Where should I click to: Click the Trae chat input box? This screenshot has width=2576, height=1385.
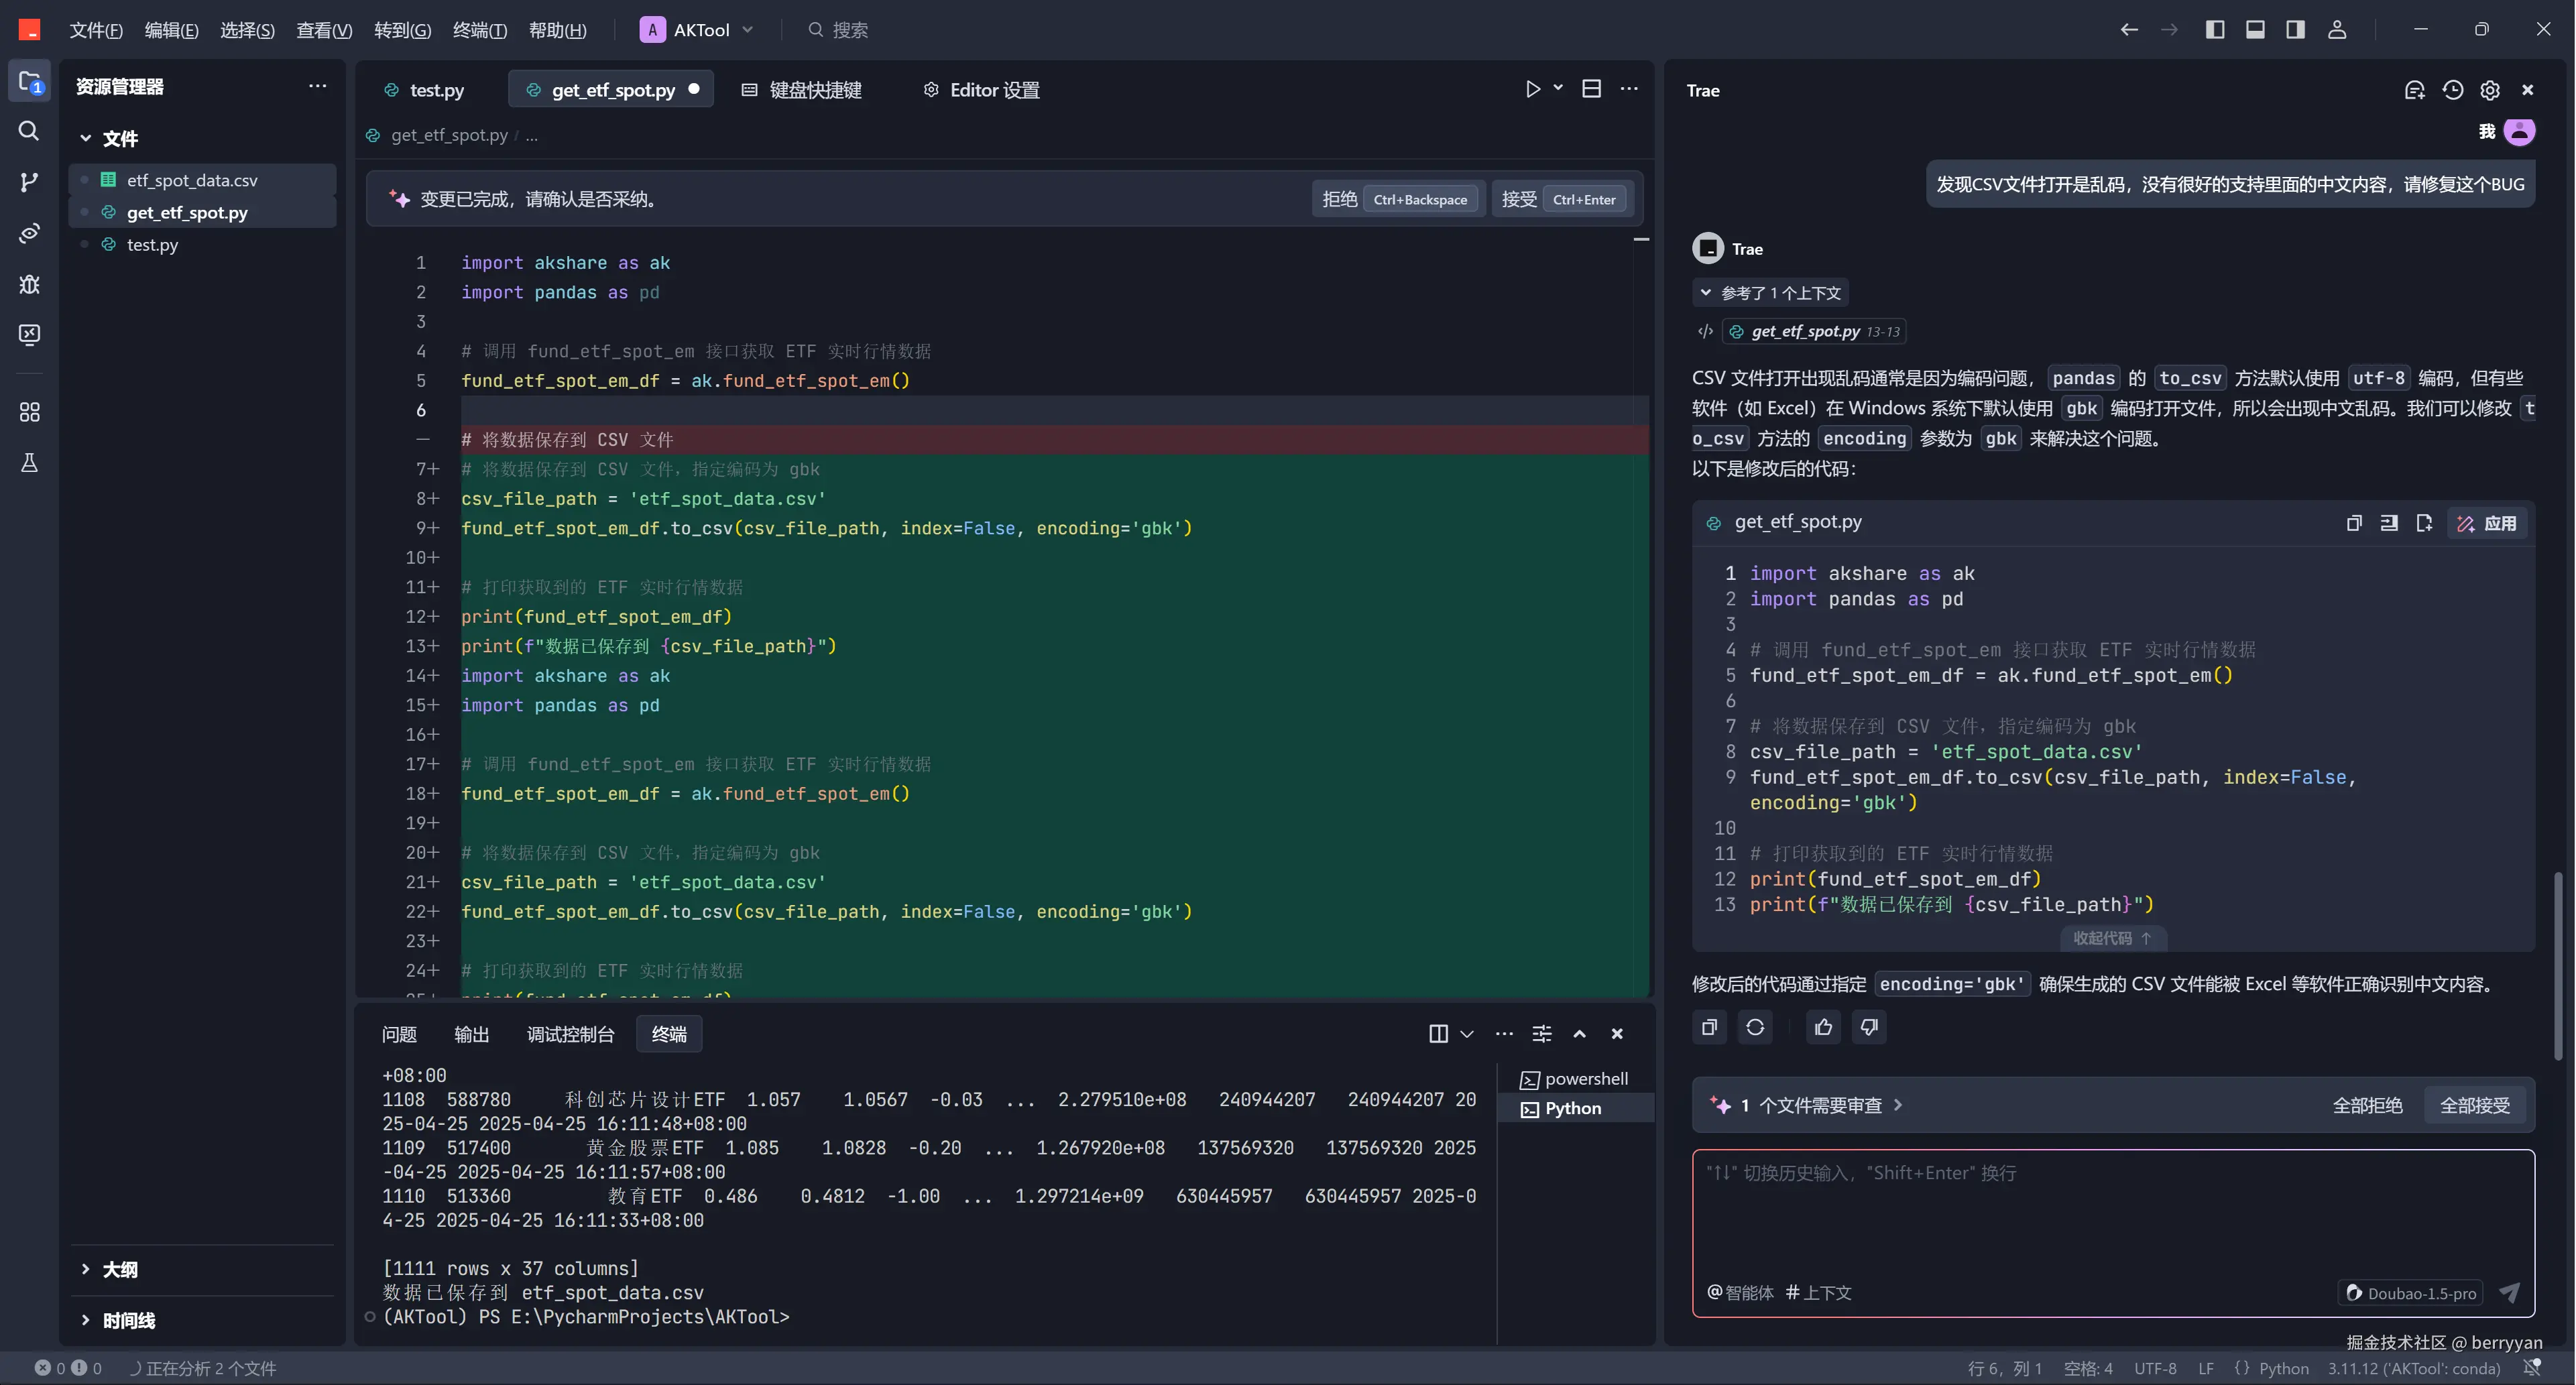2111,1213
